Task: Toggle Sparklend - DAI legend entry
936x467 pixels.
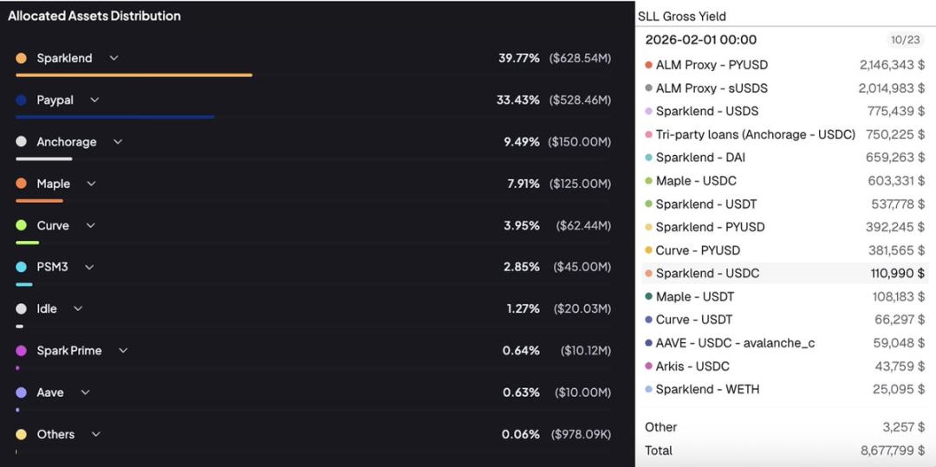Action: point(699,158)
